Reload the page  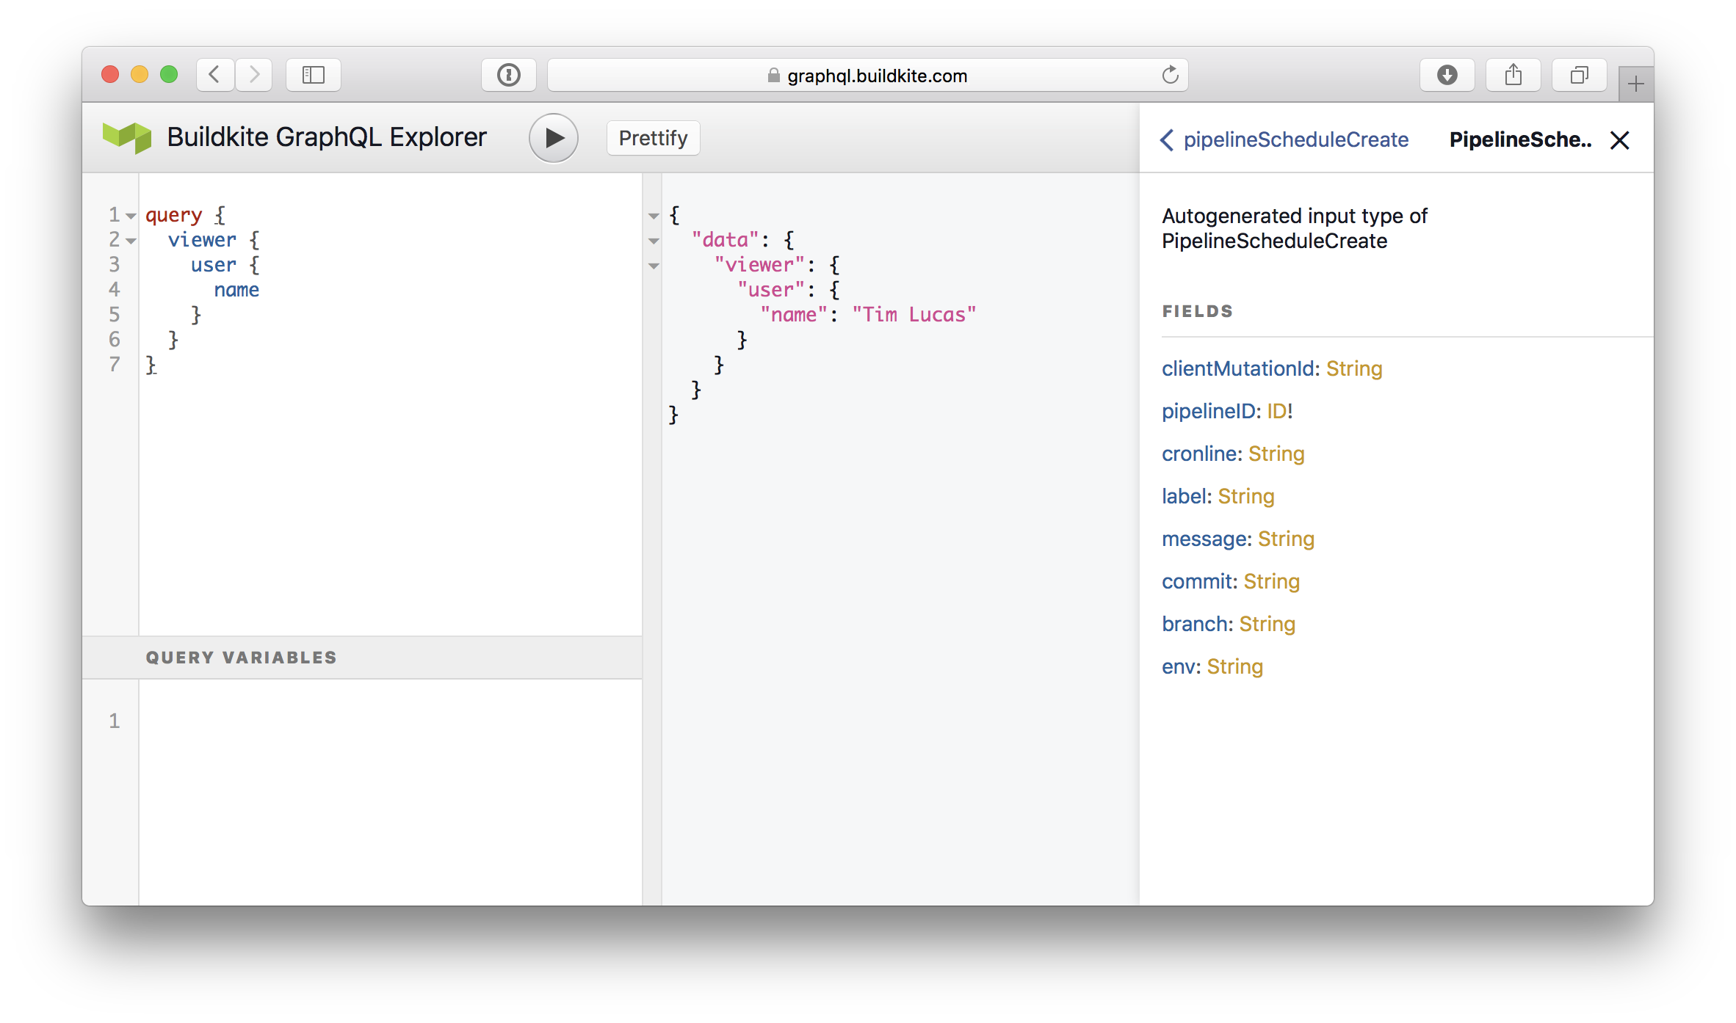click(x=1170, y=75)
